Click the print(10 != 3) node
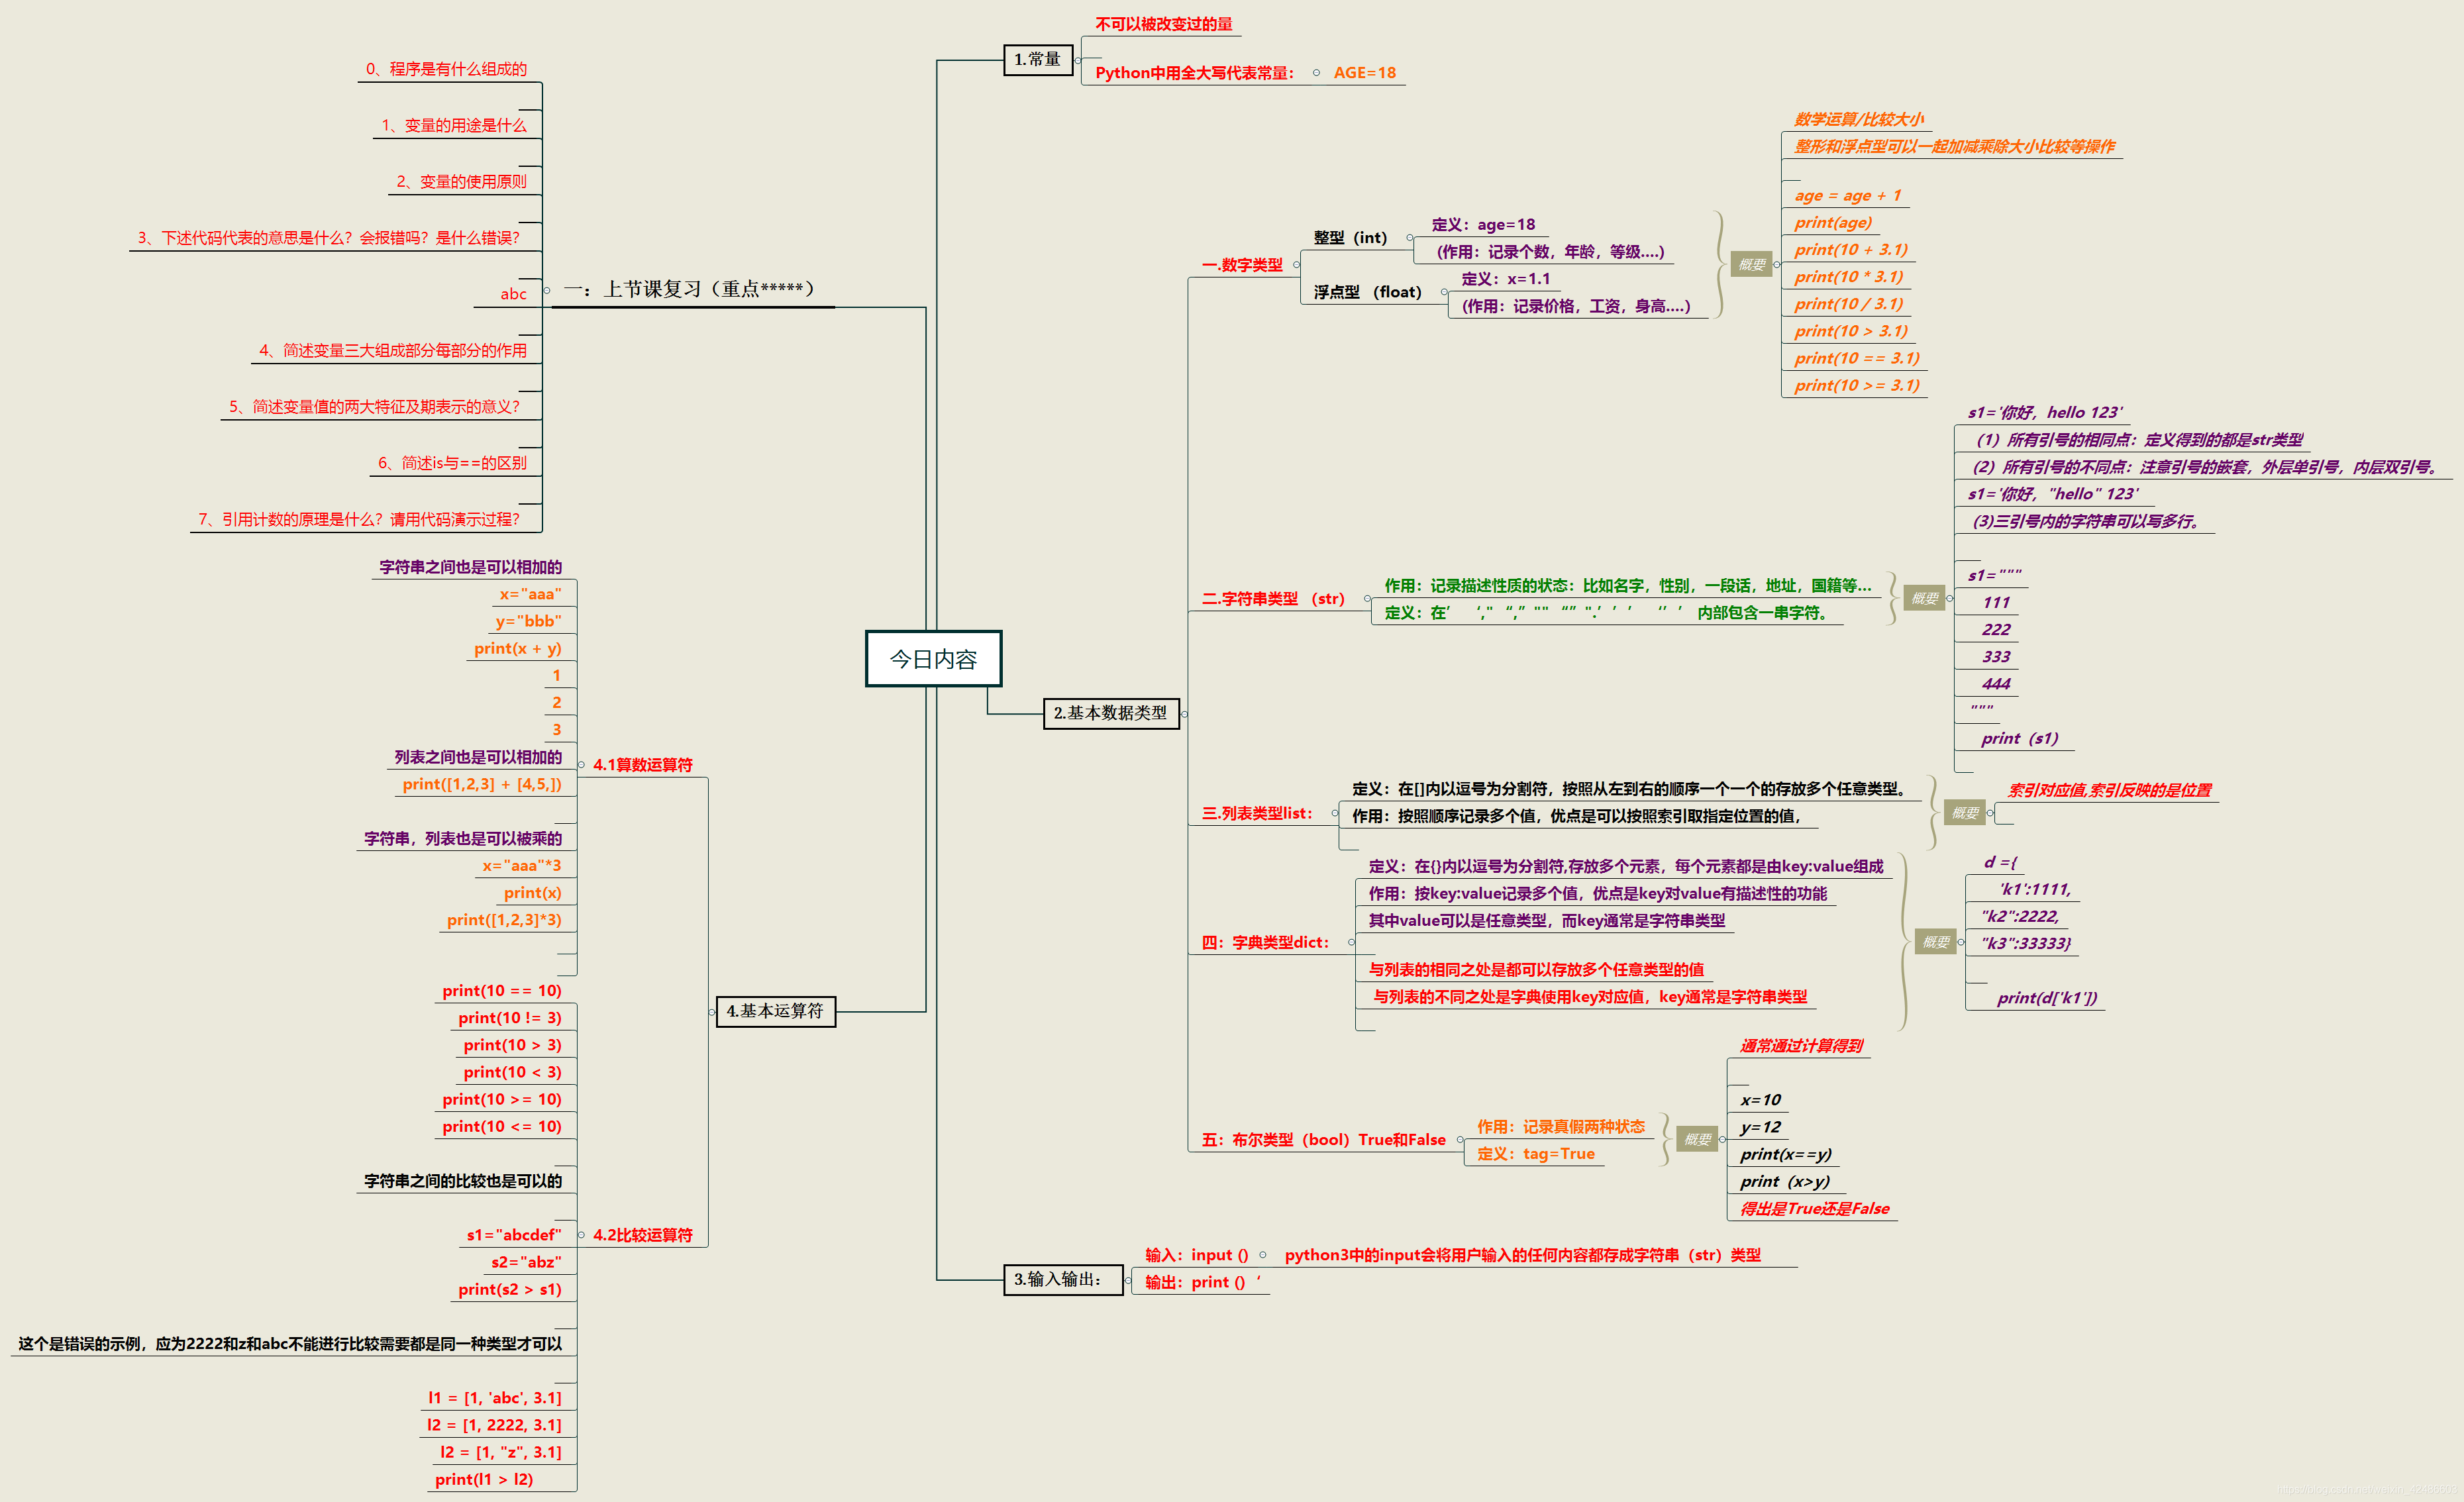The height and width of the screenshot is (1502, 2464). tap(510, 1018)
